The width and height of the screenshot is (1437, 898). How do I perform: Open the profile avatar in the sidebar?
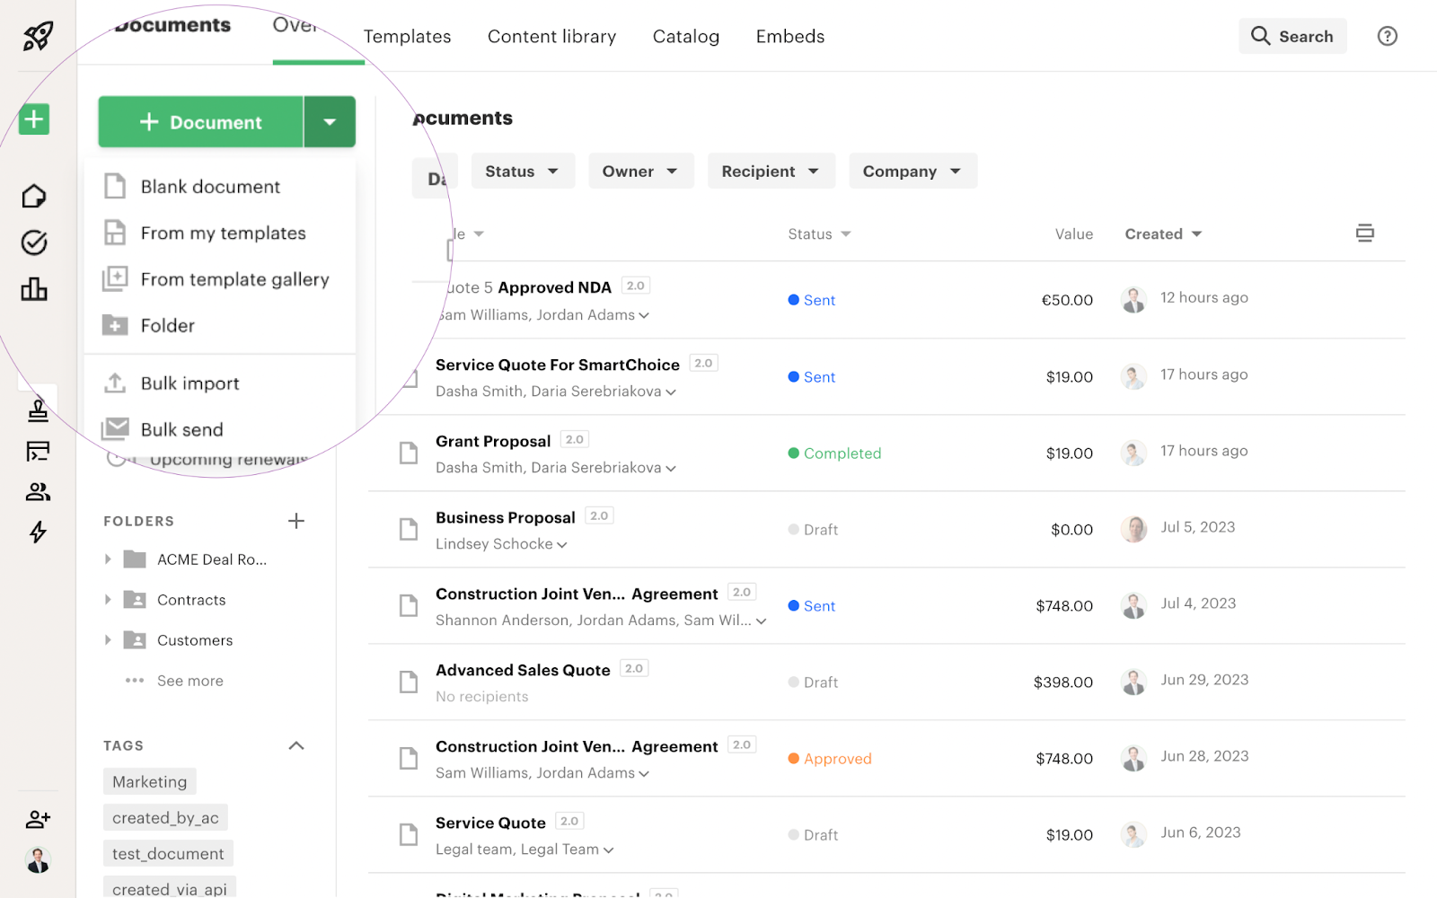[38, 860]
